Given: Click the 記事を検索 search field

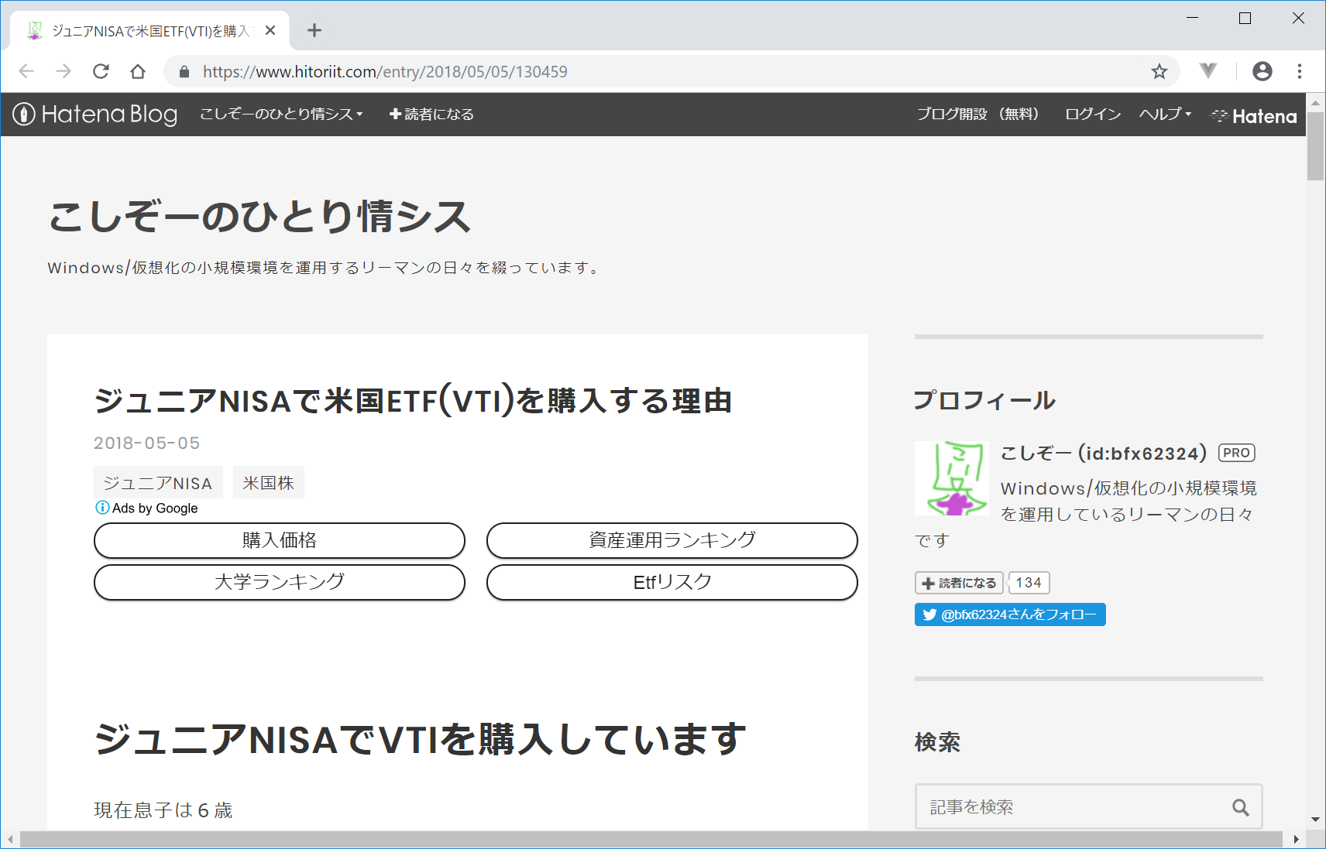Looking at the screenshot, I should [1073, 807].
